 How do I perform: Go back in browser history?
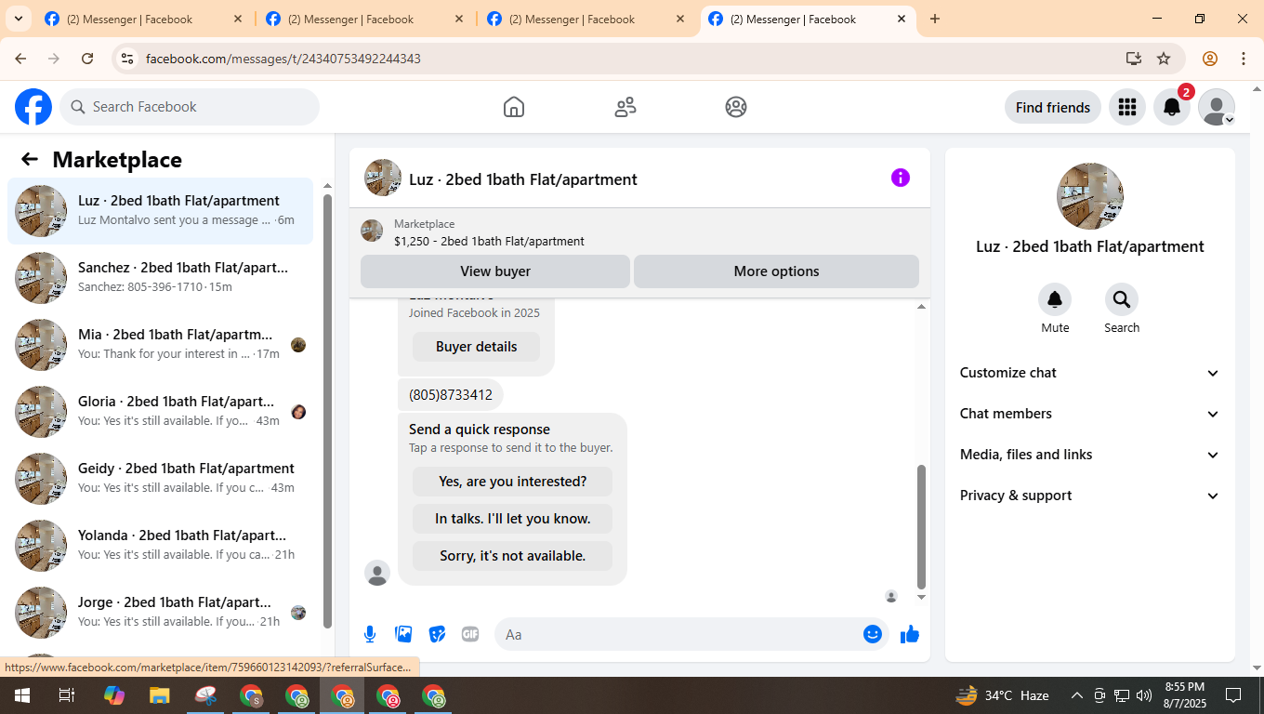click(20, 59)
